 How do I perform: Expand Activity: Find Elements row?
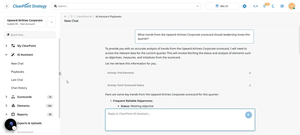pyautogui.click(x=179, y=73)
